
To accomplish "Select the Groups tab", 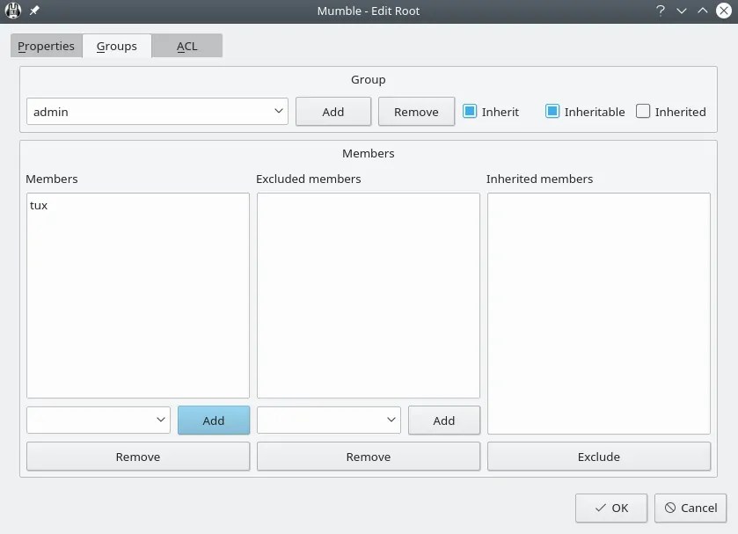I will coord(116,46).
